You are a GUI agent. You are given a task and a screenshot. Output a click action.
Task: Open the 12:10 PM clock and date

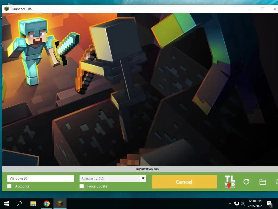tap(255, 204)
